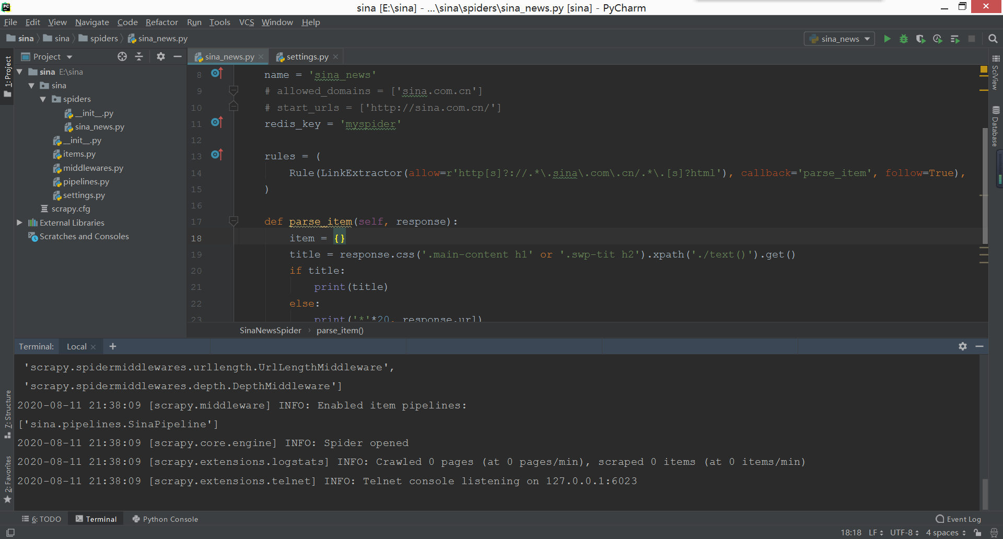
Task: Switch to the settings.py editor tab
Action: point(307,56)
